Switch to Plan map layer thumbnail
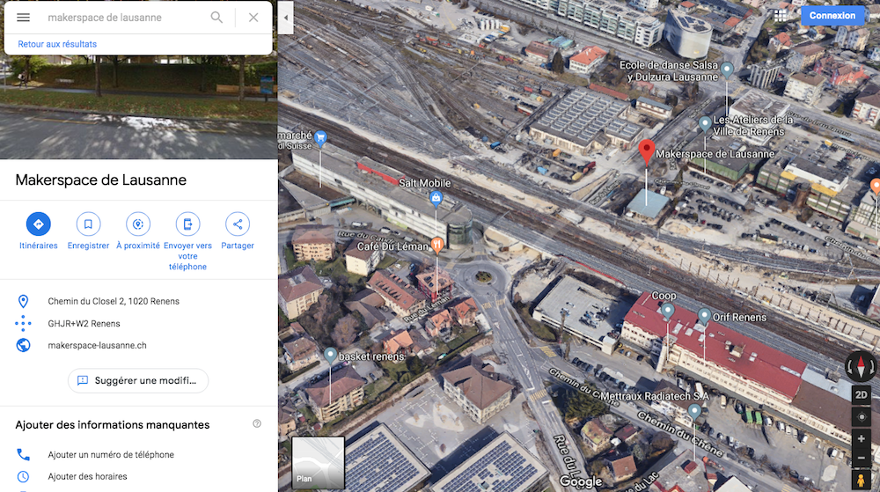Image resolution: width=880 pixels, height=492 pixels. 318,462
